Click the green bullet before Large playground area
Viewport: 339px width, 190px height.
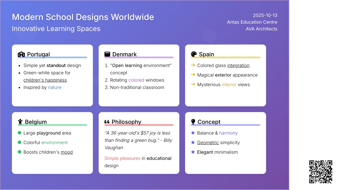(x=19, y=133)
